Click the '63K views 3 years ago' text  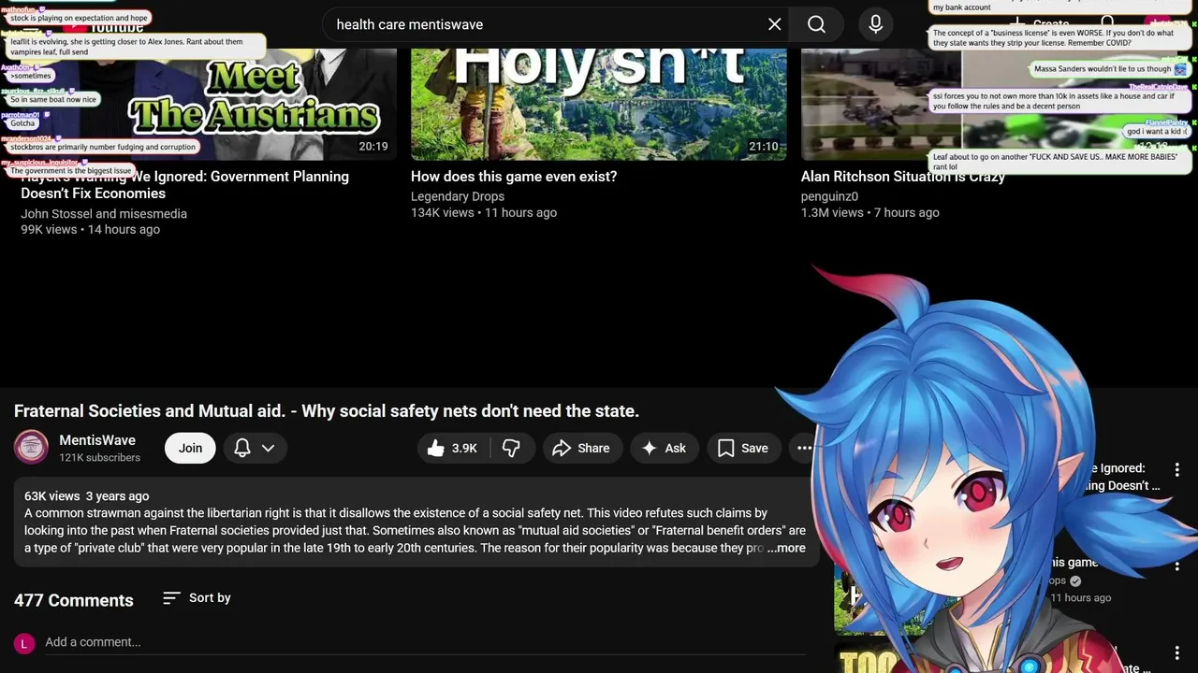[x=87, y=496]
